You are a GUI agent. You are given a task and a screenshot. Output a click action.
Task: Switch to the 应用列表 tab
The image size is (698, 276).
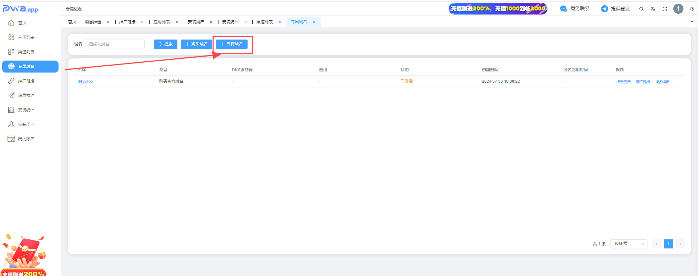pyautogui.click(x=161, y=22)
